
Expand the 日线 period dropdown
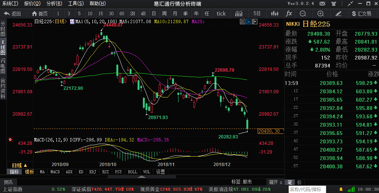click(x=20, y=165)
